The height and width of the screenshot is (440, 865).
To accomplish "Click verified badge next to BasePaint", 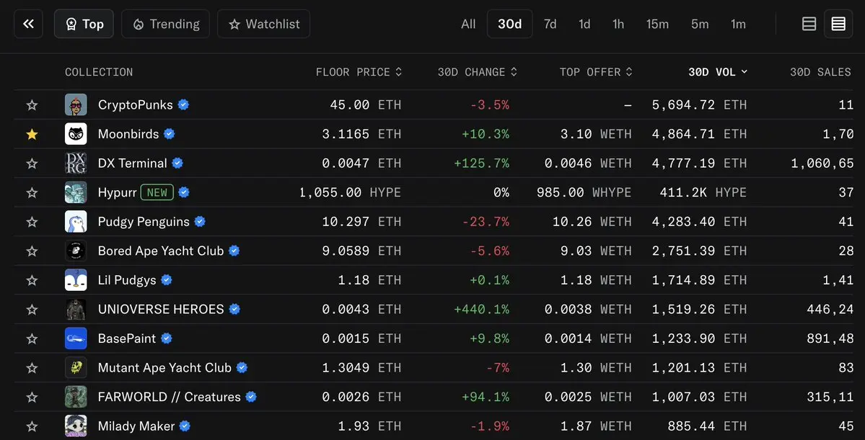I will tap(166, 338).
